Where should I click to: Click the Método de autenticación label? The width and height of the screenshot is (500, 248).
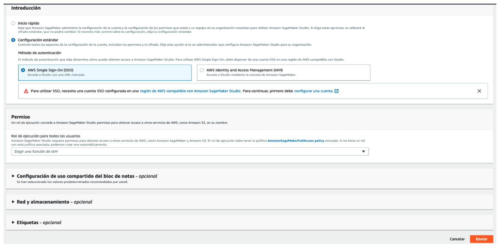[39, 53]
